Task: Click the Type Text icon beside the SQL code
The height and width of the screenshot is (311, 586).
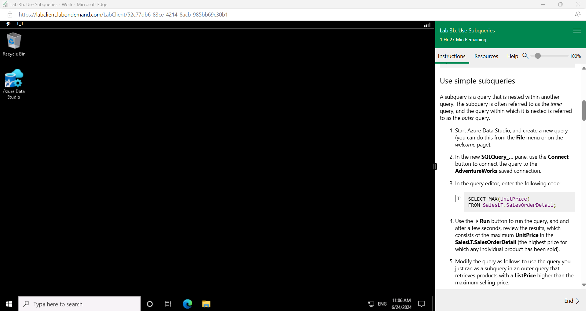Action: (459, 198)
